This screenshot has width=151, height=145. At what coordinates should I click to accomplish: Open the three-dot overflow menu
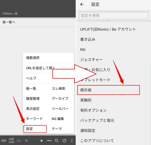pyautogui.click(x=72, y=141)
